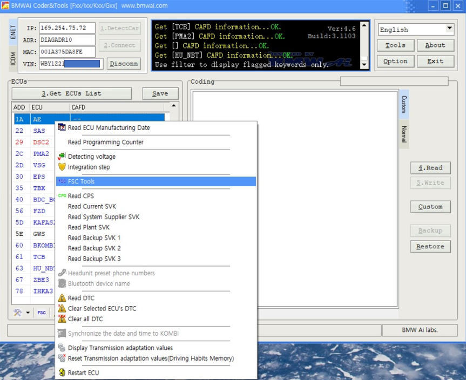Click the About button

pos(435,45)
